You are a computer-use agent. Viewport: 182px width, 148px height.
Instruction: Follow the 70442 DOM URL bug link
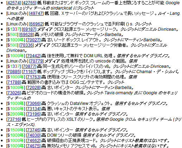[x=33, y=56]
